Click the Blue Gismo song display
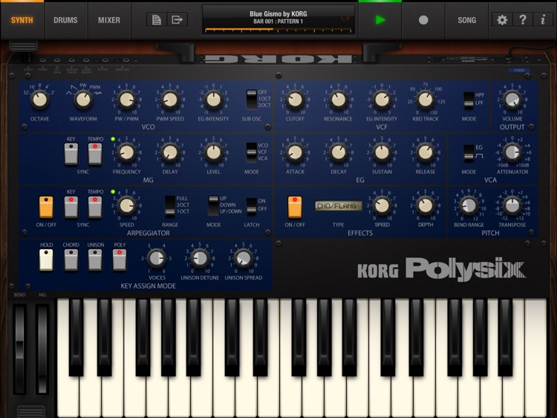Image resolution: width=557 pixels, height=418 pixels. click(278, 20)
